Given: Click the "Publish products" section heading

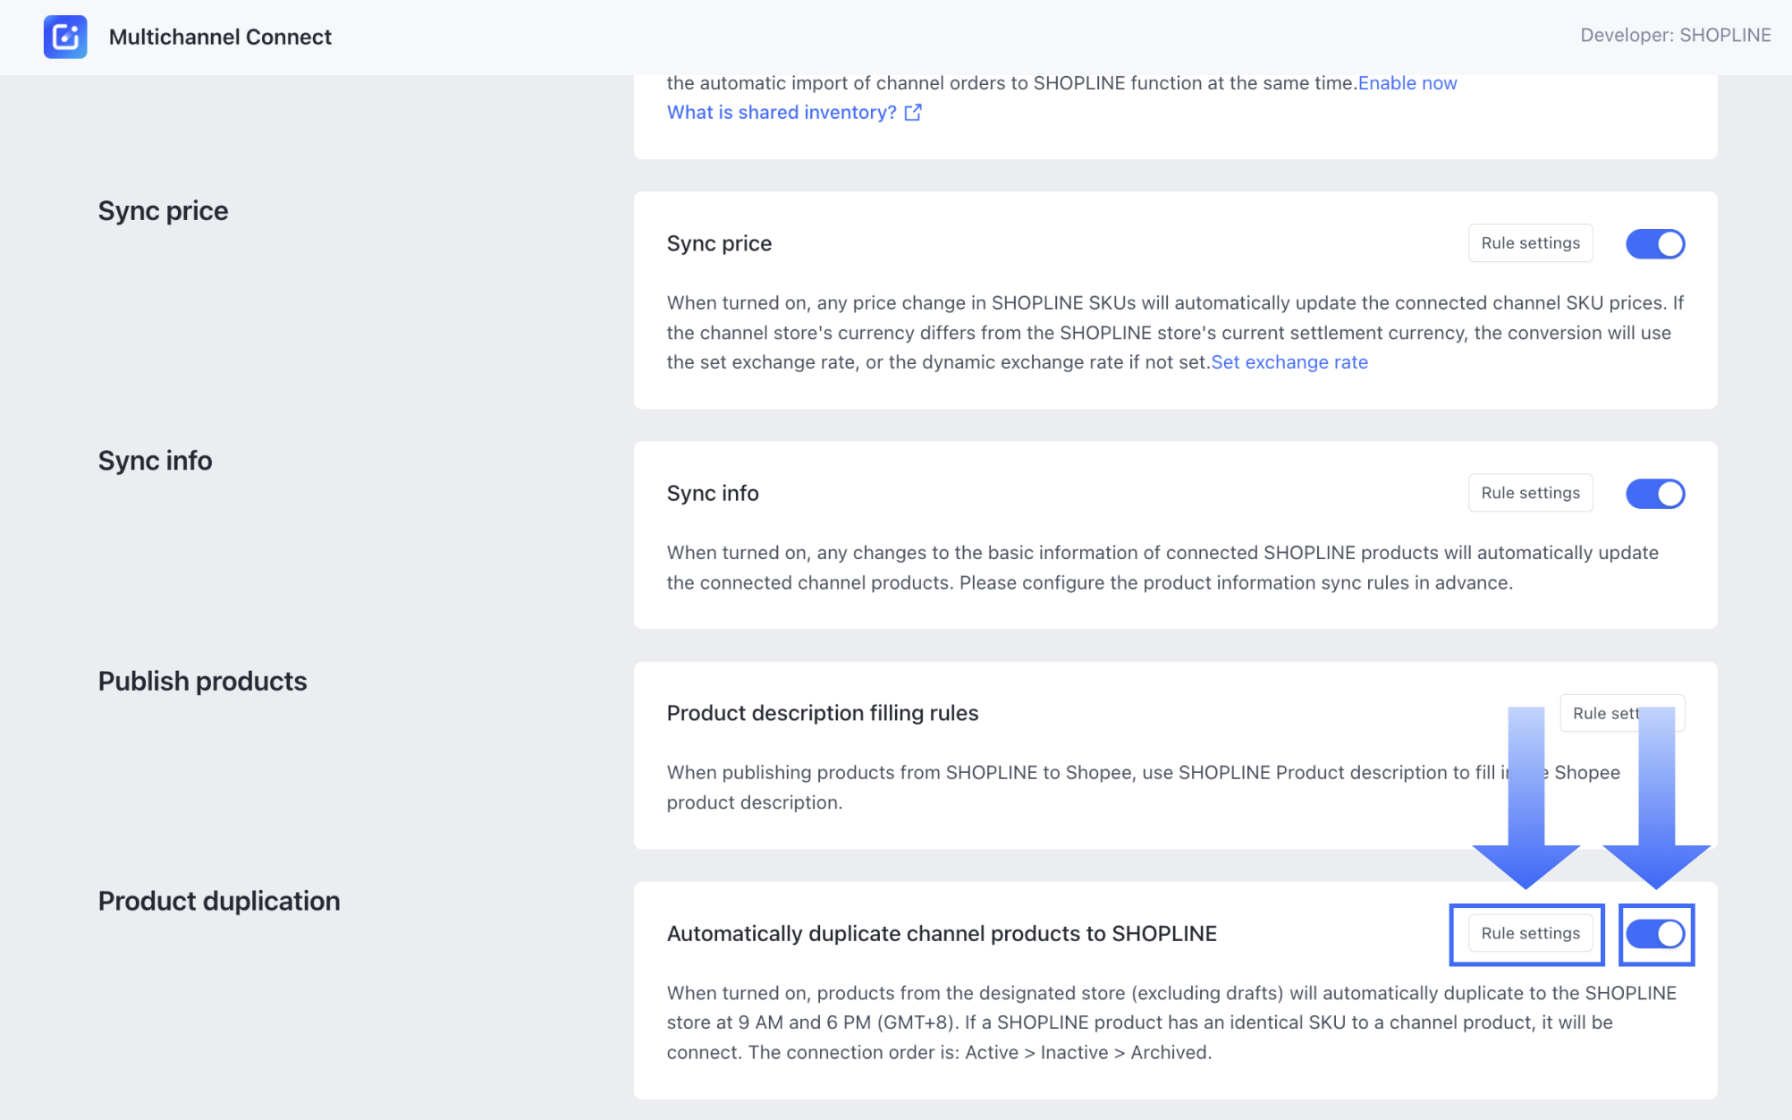Looking at the screenshot, I should pos(202,682).
